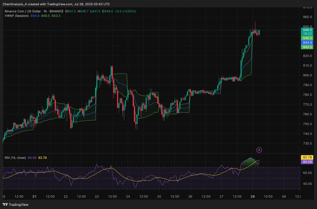Click the 60.00 level on RSI axis

click(x=307, y=173)
